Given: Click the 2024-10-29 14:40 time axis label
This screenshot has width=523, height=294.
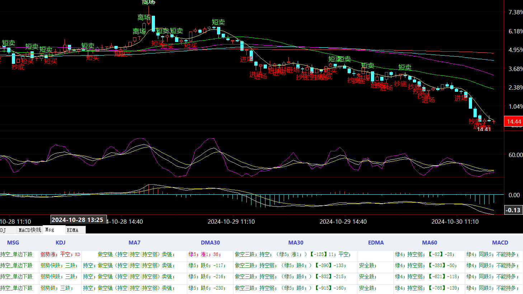Looking at the screenshot, I should (x=343, y=222).
